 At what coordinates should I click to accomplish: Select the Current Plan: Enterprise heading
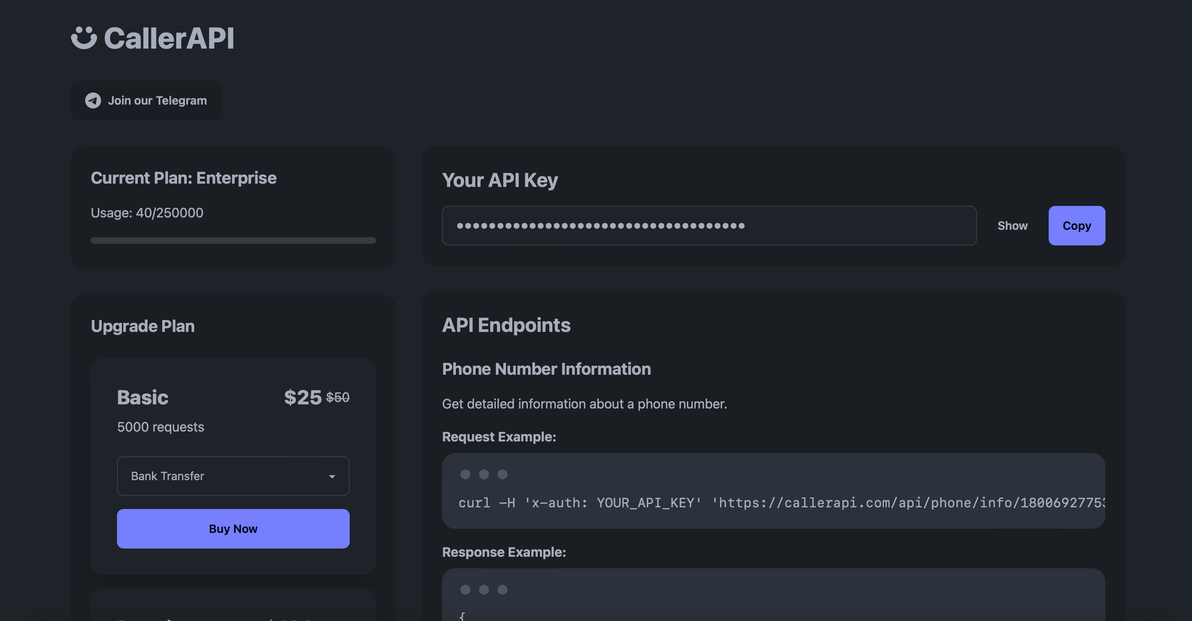184,177
